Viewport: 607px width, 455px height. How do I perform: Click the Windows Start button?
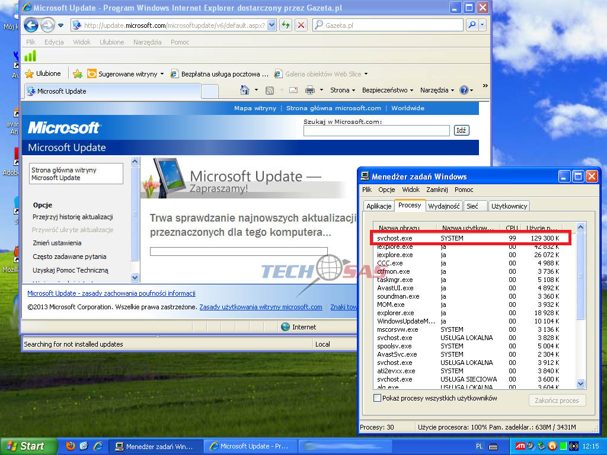click(x=28, y=447)
